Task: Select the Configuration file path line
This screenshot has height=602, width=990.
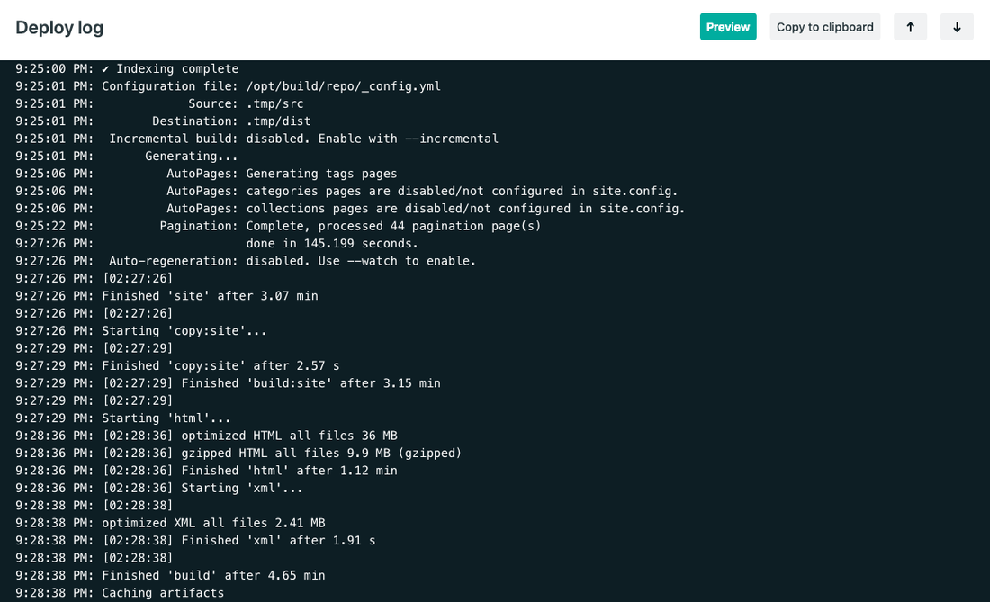Action: (x=270, y=86)
